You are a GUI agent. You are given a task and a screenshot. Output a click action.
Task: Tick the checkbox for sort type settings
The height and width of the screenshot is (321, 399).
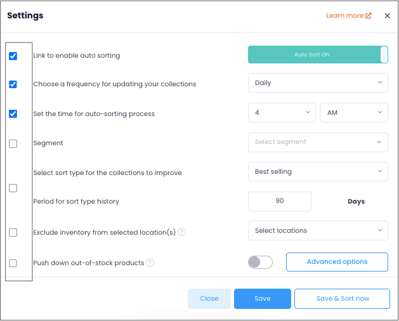(13, 188)
